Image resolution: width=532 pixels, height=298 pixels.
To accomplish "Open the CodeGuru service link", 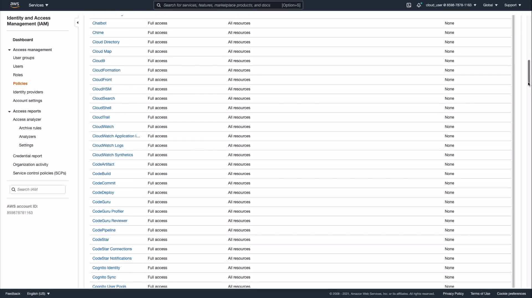I will [x=101, y=202].
